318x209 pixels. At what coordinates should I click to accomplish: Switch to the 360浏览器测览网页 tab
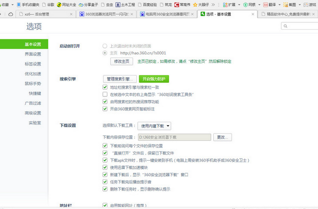click(x=107, y=14)
